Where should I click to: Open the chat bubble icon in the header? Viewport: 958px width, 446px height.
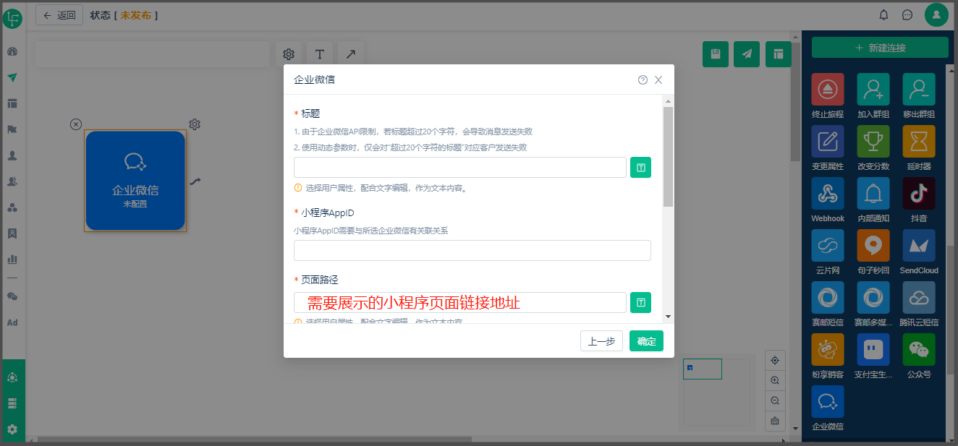click(907, 15)
